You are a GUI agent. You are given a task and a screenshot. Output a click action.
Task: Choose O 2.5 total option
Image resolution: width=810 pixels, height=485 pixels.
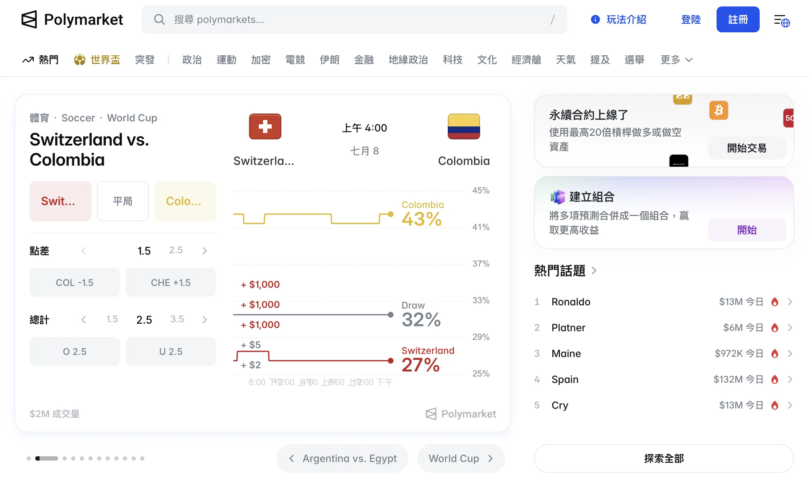point(75,351)
